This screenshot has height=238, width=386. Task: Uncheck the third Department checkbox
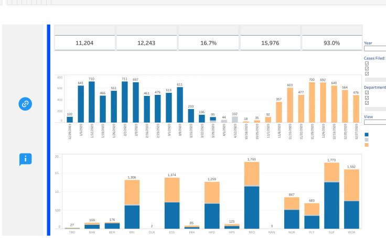pyautogui.click(x=367, y=103)
